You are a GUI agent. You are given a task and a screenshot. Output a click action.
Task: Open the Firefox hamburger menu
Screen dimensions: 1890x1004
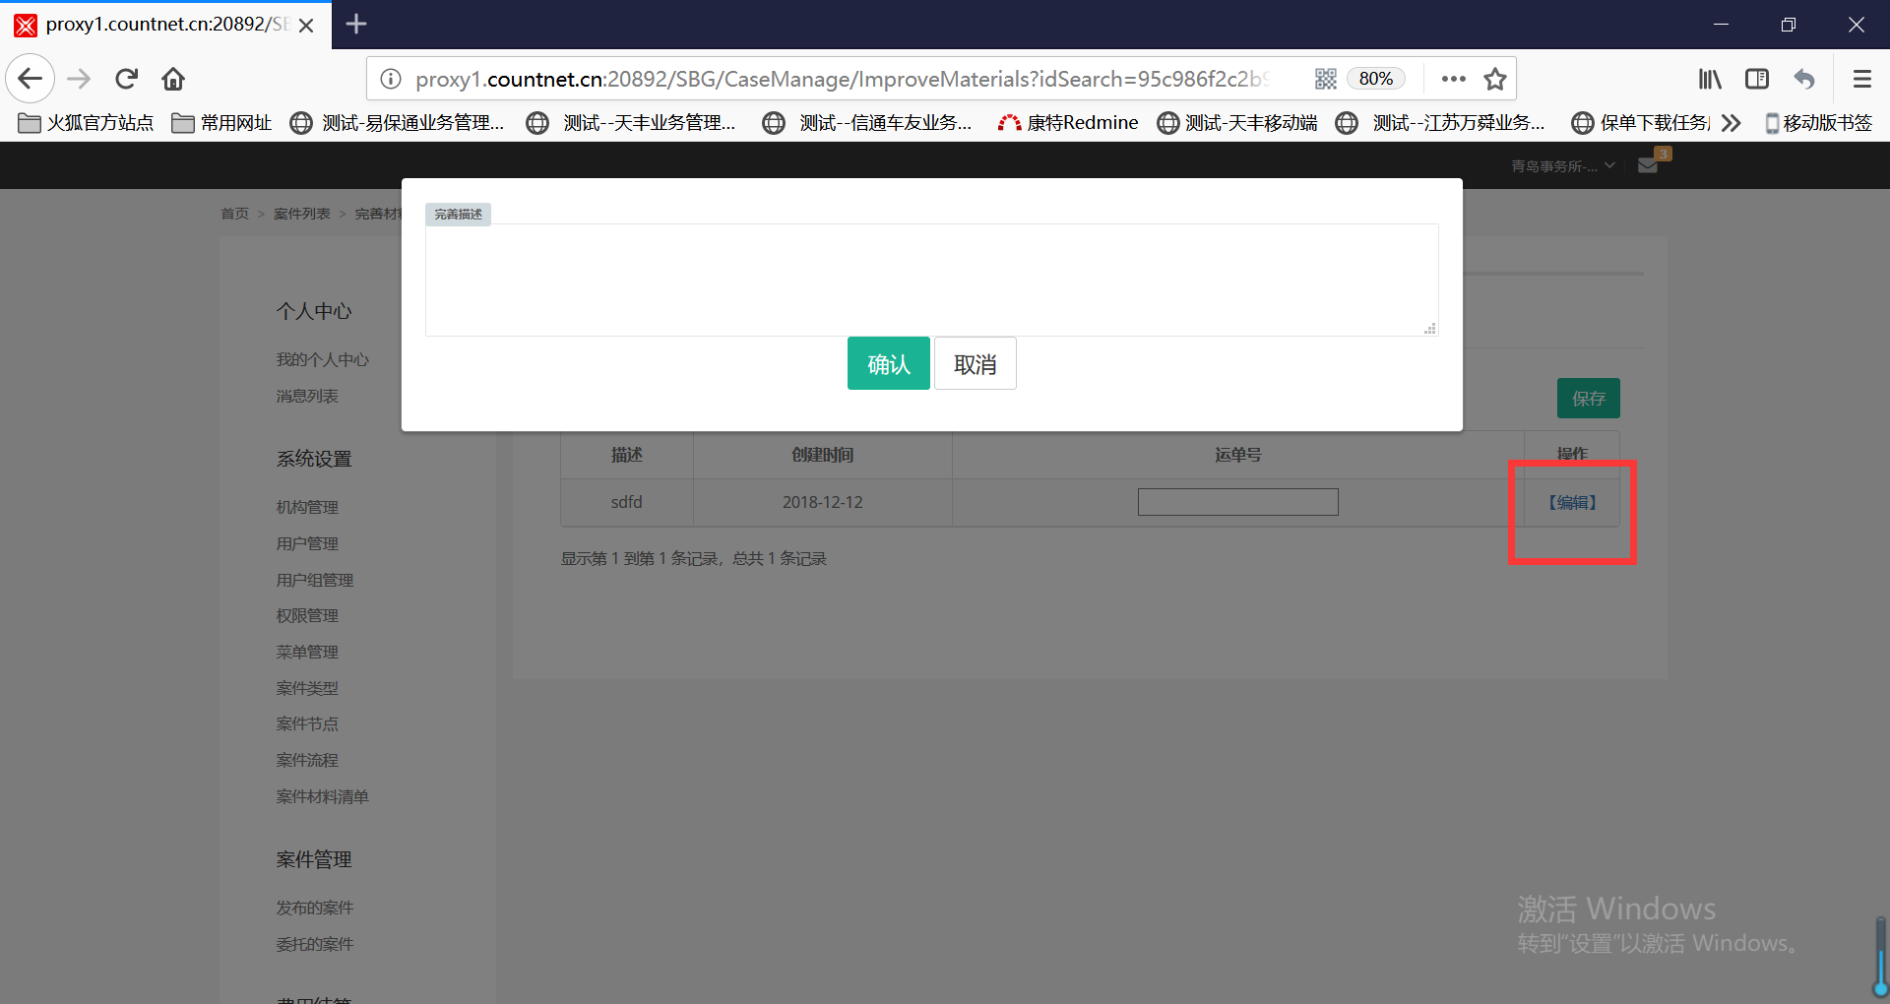point(1861,79)
